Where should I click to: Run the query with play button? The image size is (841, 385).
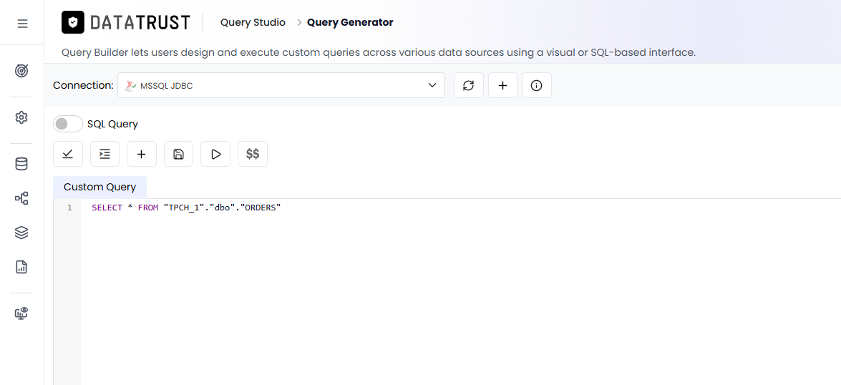[x=215, y=155]
